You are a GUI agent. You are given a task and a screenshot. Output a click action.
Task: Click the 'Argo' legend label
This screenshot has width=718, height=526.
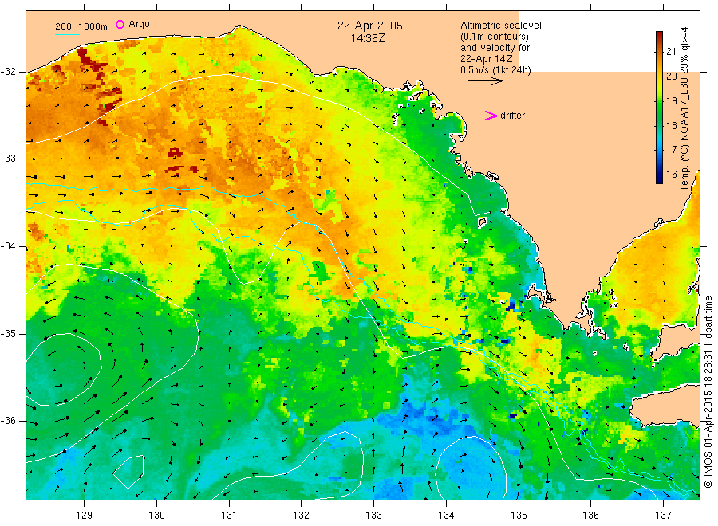(x=139, y=24)
